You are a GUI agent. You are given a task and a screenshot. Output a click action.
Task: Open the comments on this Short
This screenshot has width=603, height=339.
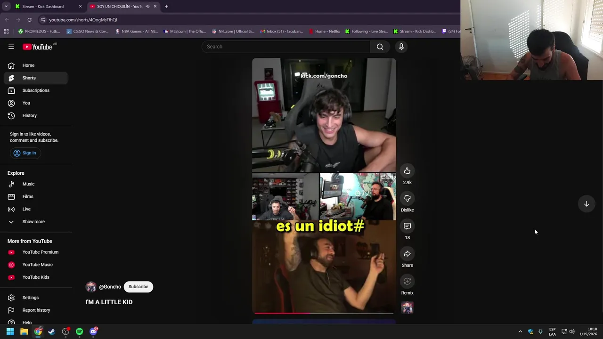pos(407,226)
